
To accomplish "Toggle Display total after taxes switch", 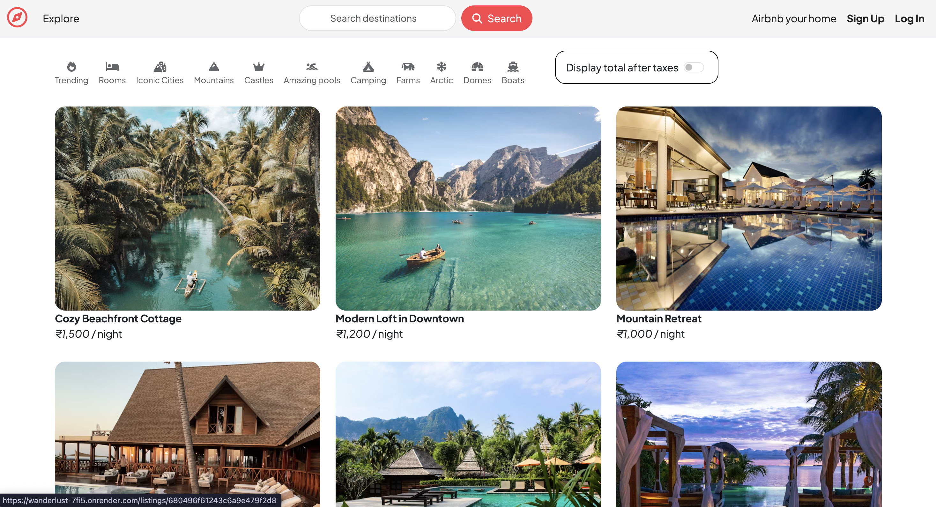I will [x=694, y=68].
